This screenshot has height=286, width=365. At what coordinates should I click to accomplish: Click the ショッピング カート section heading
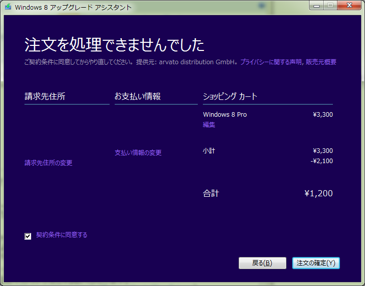tap(230, 96)
